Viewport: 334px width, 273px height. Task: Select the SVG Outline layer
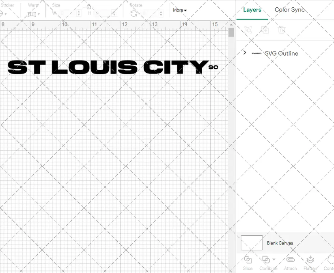(281, 53)
